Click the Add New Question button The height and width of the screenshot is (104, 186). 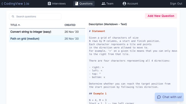(x=161, y=16)
